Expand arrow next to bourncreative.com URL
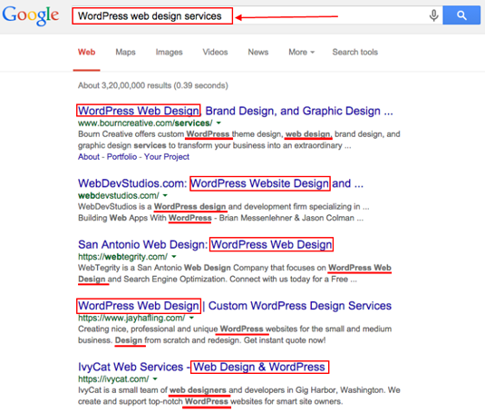485x413 pixels. pos(218,123)
